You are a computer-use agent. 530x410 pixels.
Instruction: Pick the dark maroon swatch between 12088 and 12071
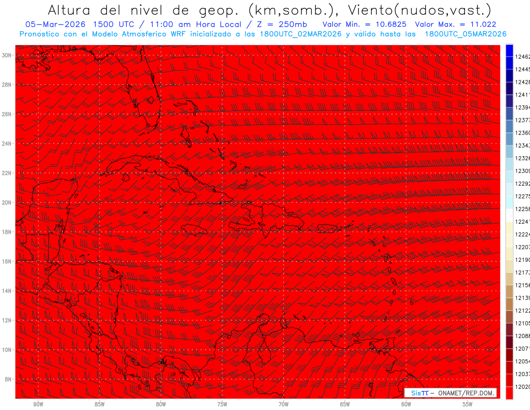[509, 342]
